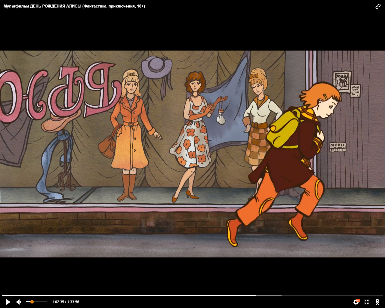This screenshot has width=385, height=308.
Task: Click the orange HD quality badge
Action: coord(358,300)
